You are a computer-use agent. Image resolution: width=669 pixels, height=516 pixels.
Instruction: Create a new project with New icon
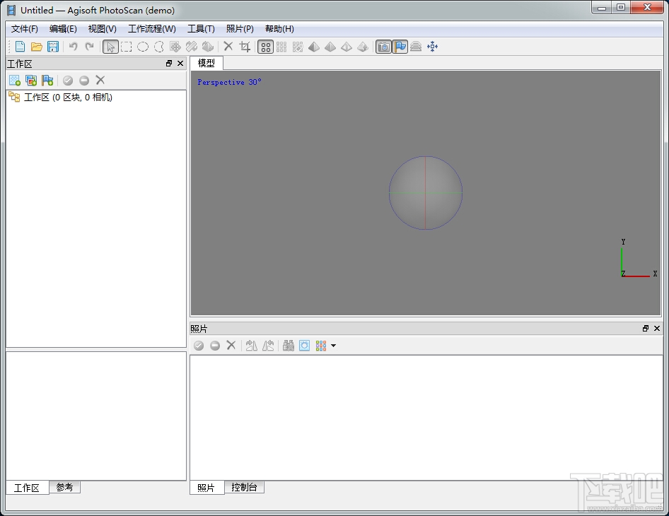(20, 47)
